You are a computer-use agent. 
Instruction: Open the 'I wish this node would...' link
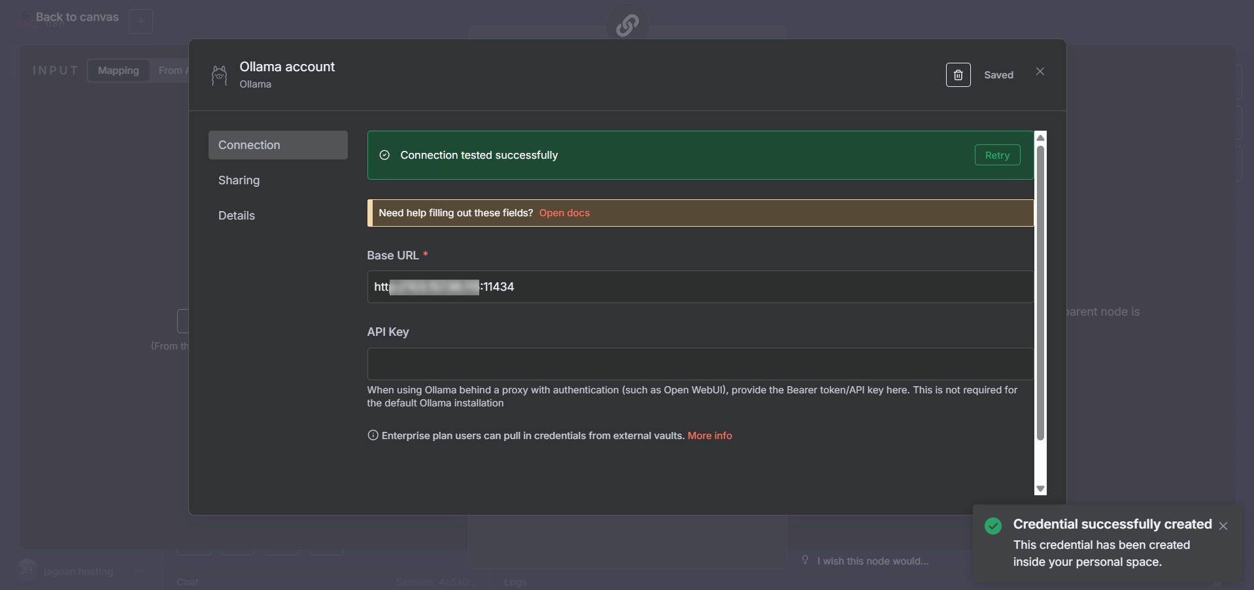872,561
